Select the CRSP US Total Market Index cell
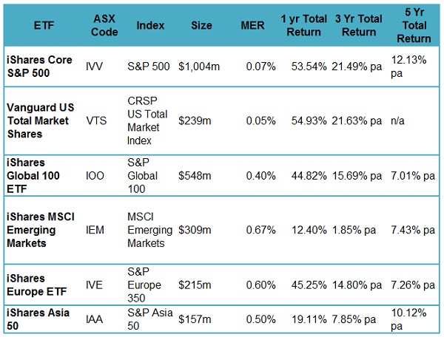444x337 pixels. 154,120
